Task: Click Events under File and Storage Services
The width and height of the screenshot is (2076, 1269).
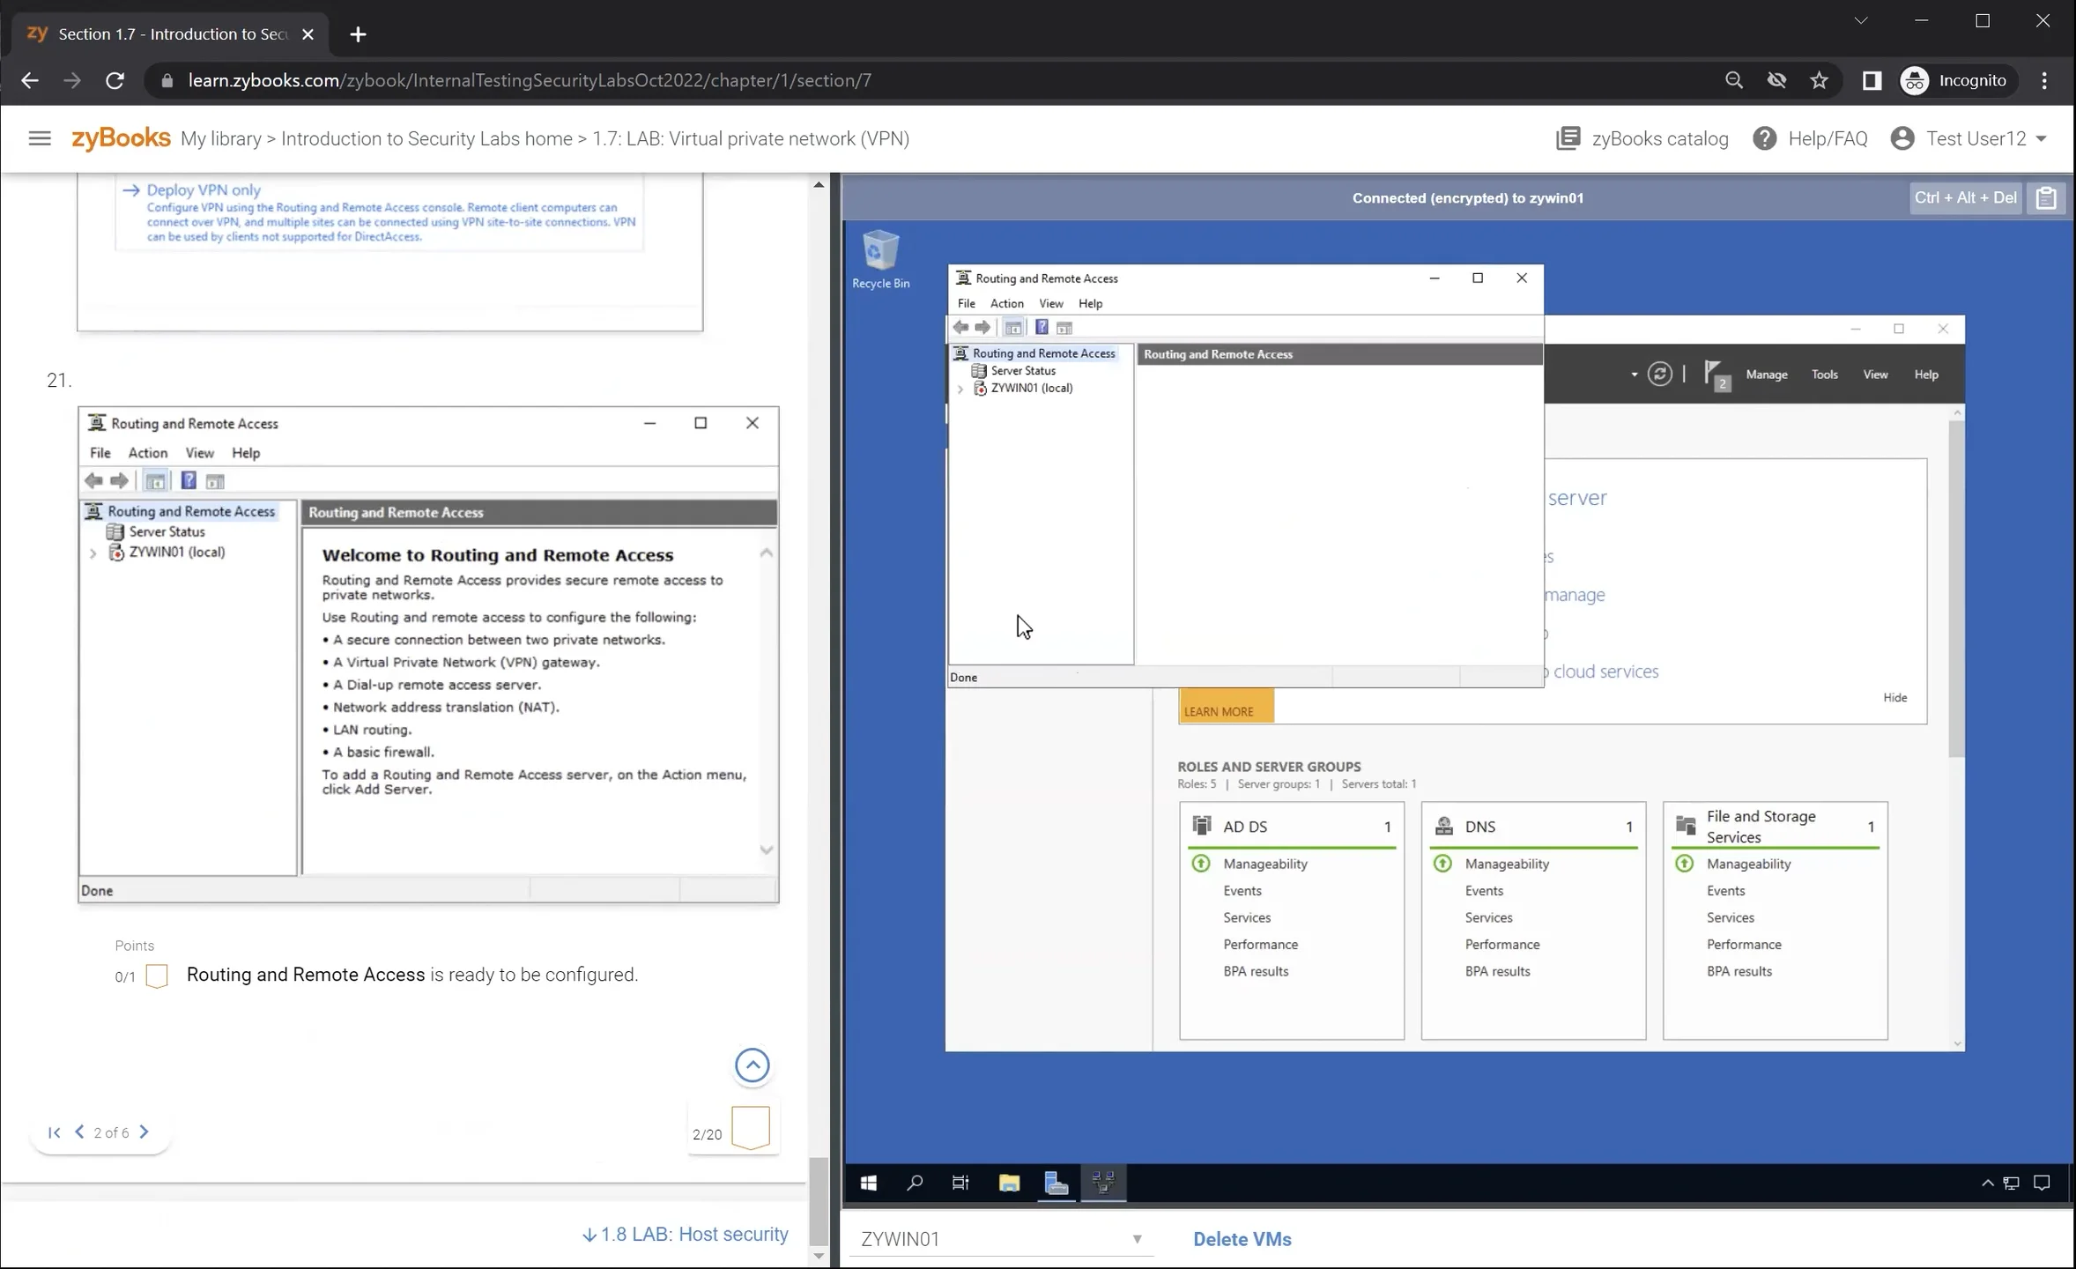Action: (x=1725, y=891)
